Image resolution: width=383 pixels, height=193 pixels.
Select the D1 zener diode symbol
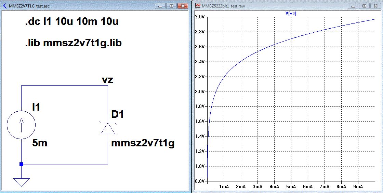tap(108, 128)
